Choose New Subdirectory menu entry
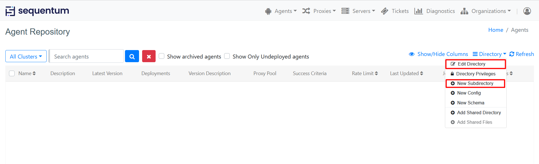The height and width of the screenshot is (164, 539). point(475,83)
